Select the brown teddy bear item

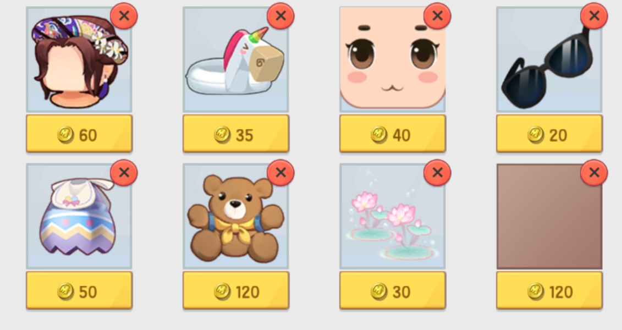[x=235, y=216]
